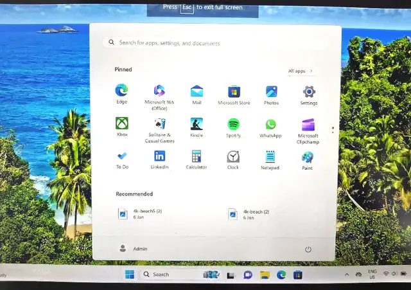Image resolution: width=411 pixels, height=290 pixels.
Task: Click the battery tray icon
Action: (x=403, y=274)
